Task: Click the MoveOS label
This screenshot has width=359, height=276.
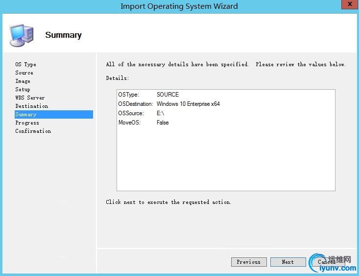Action: pos(129,123)
